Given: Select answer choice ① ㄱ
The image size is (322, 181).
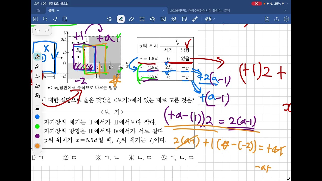Looking at the screenshot, I should pyautogui.click(x=37, y=158).
